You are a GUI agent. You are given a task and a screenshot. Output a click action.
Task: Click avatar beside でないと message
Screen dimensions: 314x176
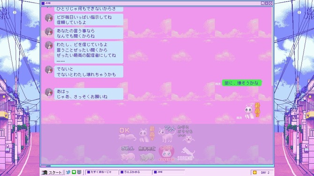(49, 70)
